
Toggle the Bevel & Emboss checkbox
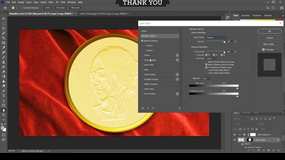pyautogui.click(x=142, y=41)
